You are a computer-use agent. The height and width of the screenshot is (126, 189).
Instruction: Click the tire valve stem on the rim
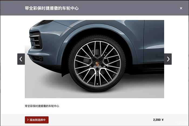(x=97, y=84)
